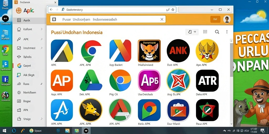Screen dimensions: 269x134
Task: Click the Apk logo in sidebar
Action: 25,10
